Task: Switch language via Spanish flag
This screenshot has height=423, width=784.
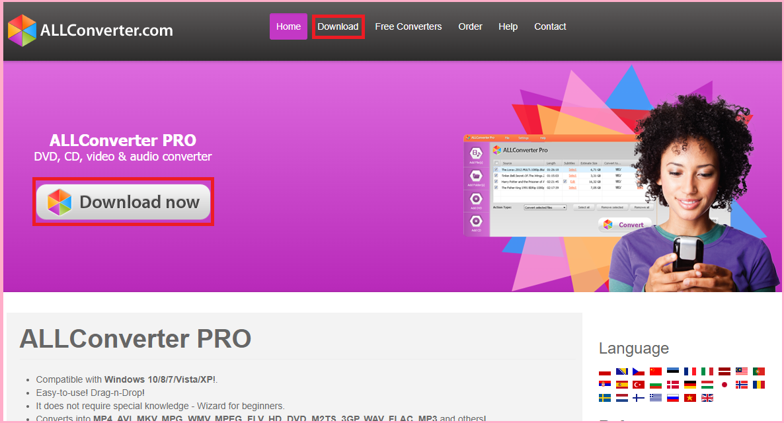Action: coord(622,385)
